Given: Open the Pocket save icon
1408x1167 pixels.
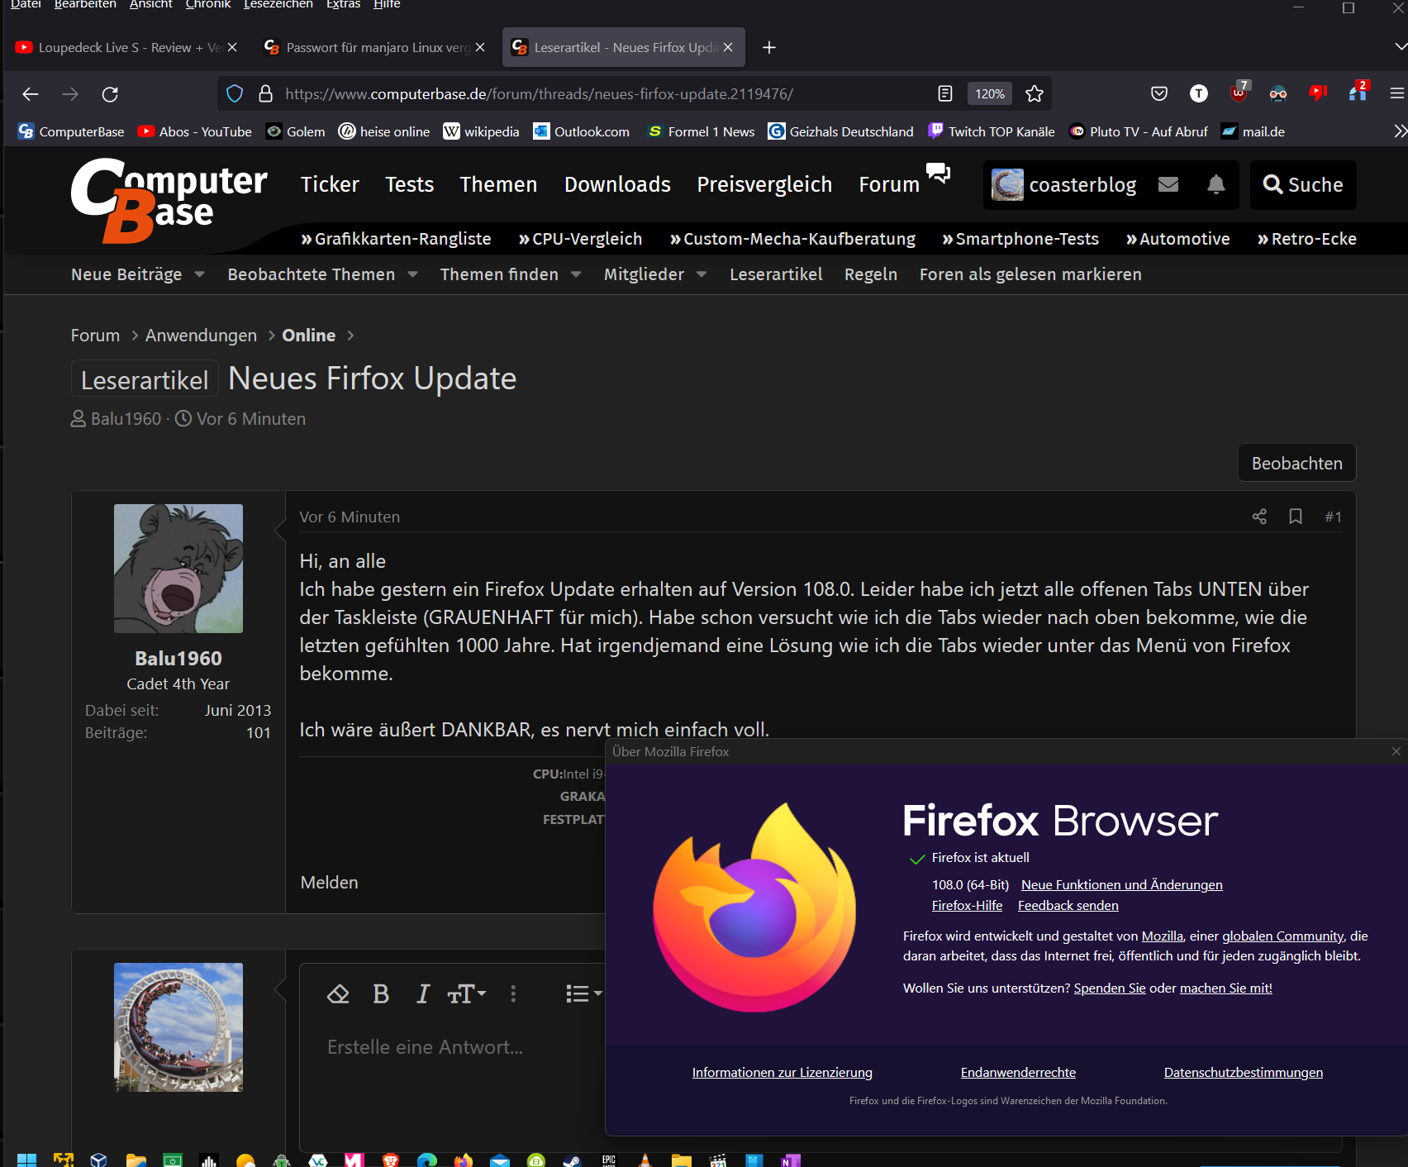Looking at the screenshot, I should [x=1159, y=94].
